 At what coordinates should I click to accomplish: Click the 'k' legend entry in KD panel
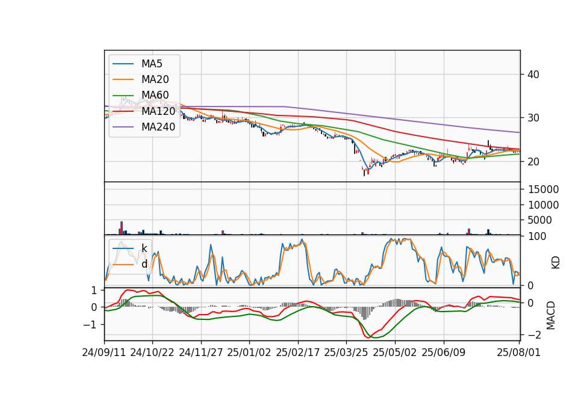[x=144, y=248]
